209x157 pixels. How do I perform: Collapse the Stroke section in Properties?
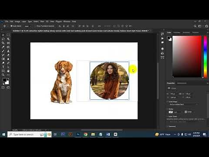[x=168, y=109]
